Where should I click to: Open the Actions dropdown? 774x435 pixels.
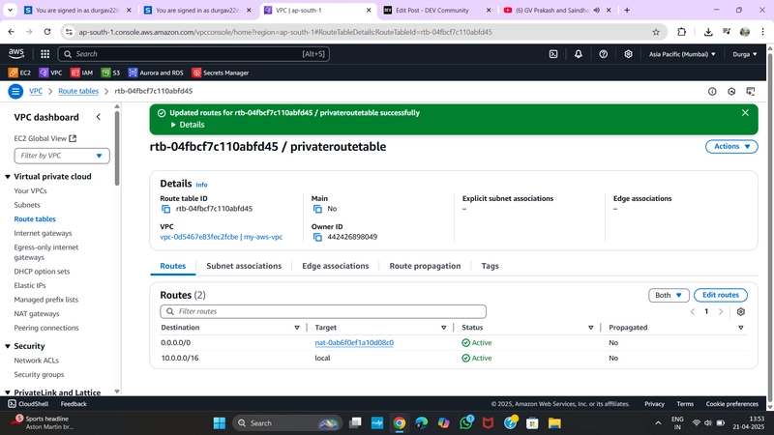[x=731, y=147]
